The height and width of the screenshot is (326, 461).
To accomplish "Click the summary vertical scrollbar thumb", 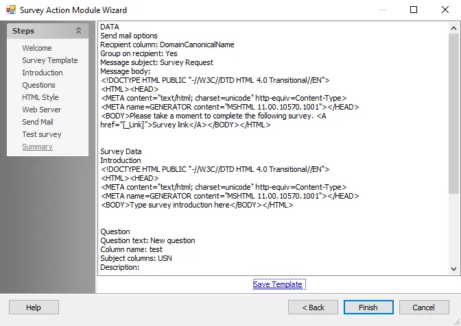I will tap(453, 114).
